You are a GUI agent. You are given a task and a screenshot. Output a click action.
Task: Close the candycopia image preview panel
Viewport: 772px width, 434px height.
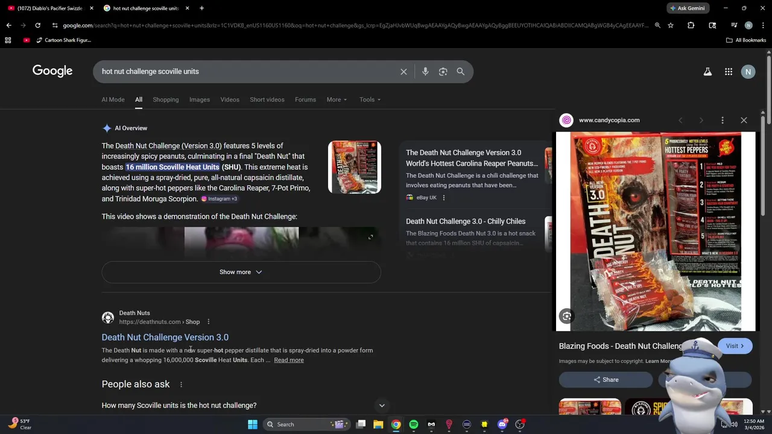click(744, 121)
